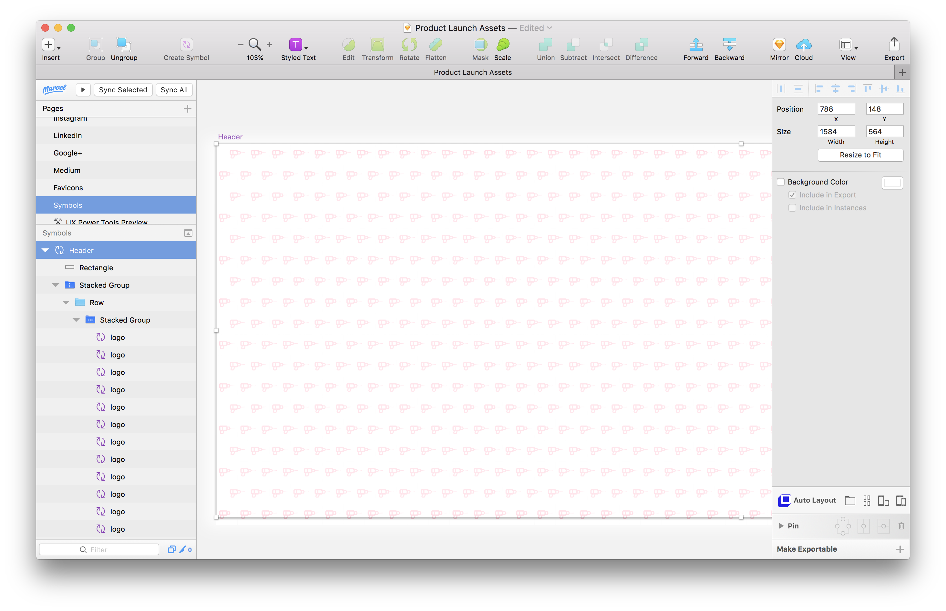Collapse the Row group layer
This screenshot has height=611, width=946.
click(x=66, y=303)
